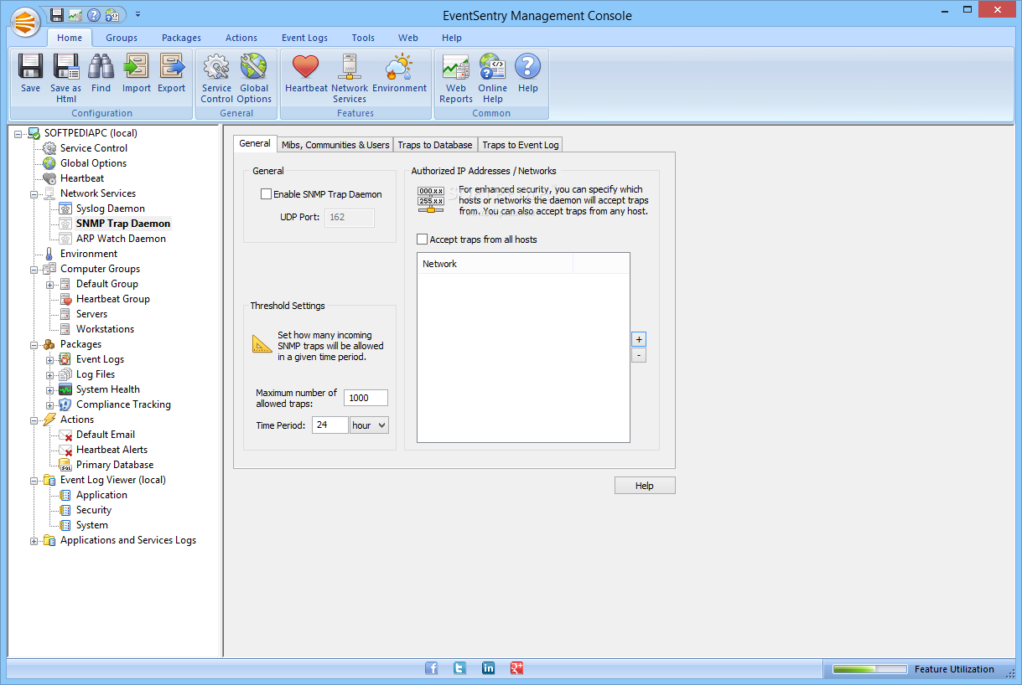Collapse the Network Services tree node
1022x685 pixels.
(x=34, y=193)
